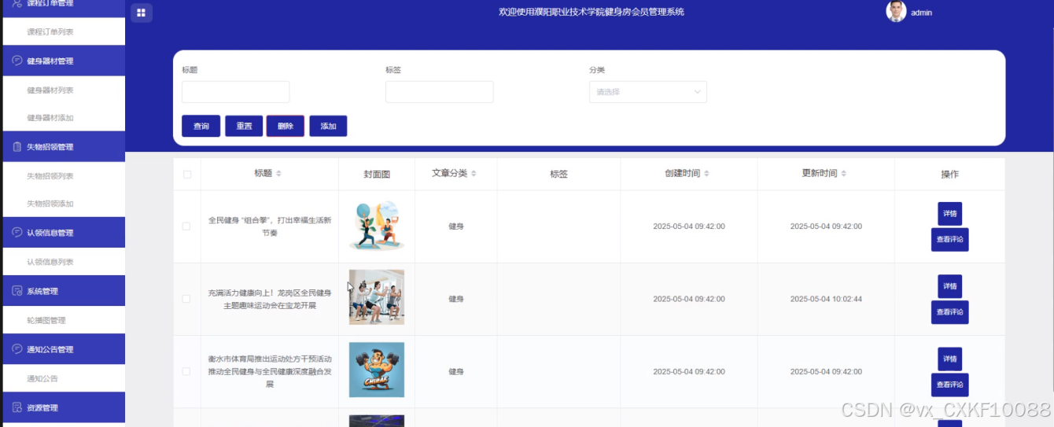This screenshot has width=1054, height=427.
Task: Click title text 充满活力健康向上!龙岗区全民健身
Action: point(270,299)
